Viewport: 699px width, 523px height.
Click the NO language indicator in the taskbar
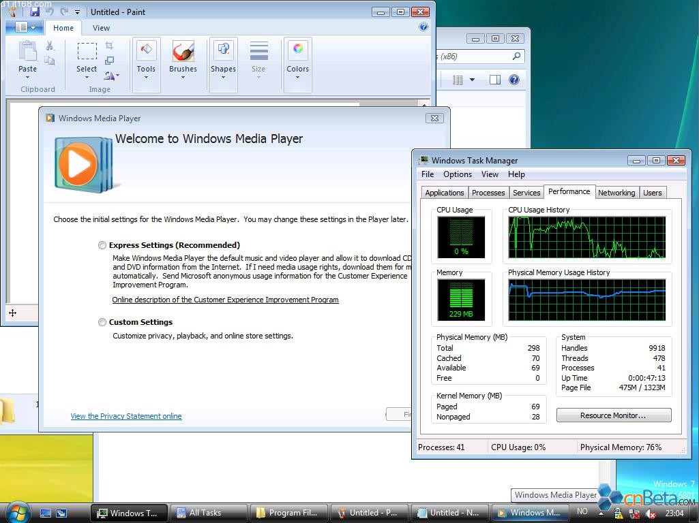(582, 511)
